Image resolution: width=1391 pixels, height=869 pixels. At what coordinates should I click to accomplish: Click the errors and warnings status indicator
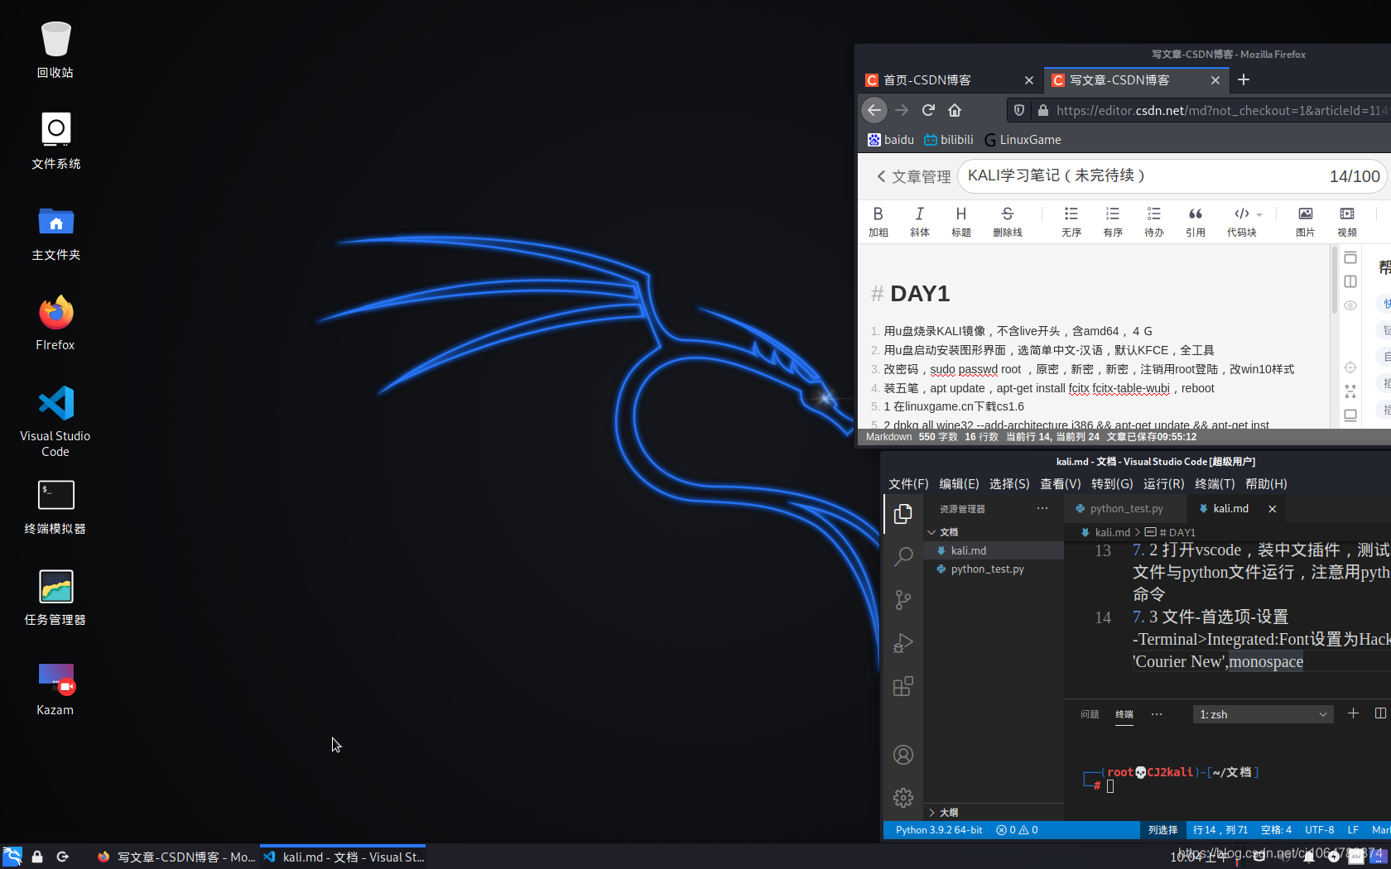pyautogui.click(x=1017, y=830)
